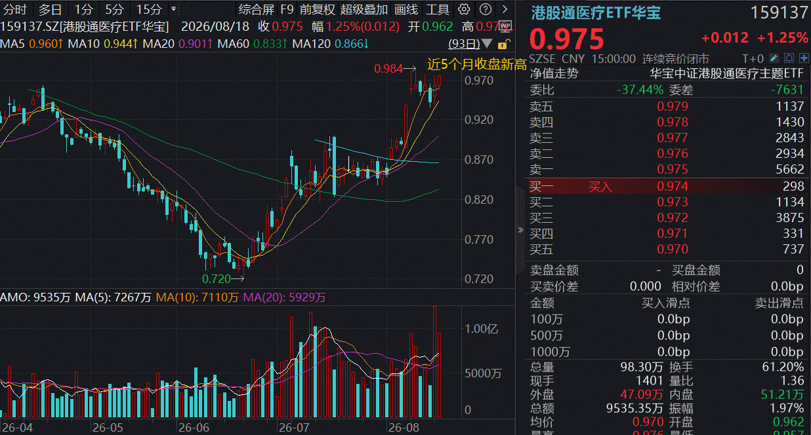This screenshot has width=811, height=435.
Task: Toggle the yellow unlock padlock icon
Action: point(503,45)
